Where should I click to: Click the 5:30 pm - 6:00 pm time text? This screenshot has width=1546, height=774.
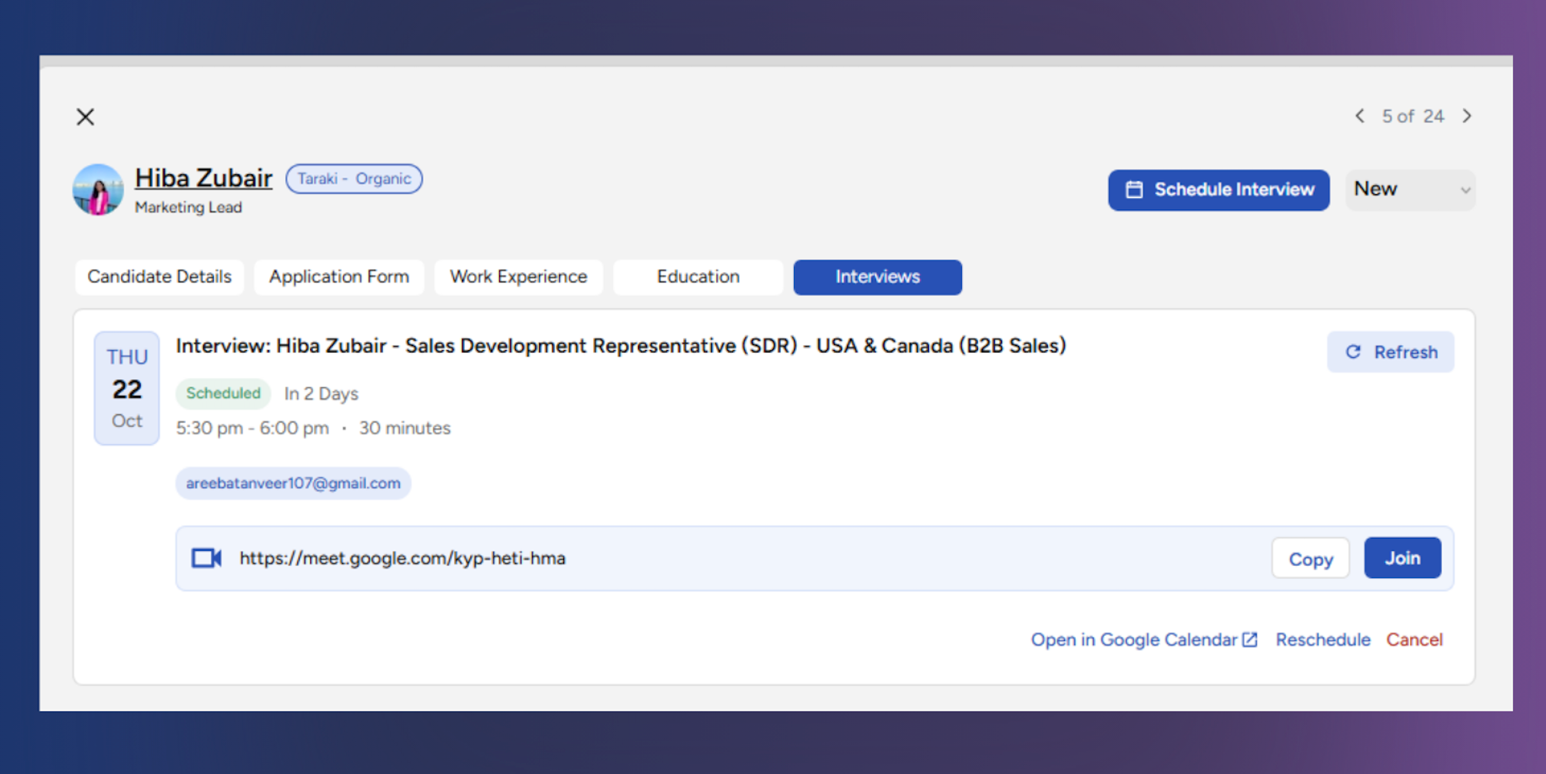[x=252, y=428]
